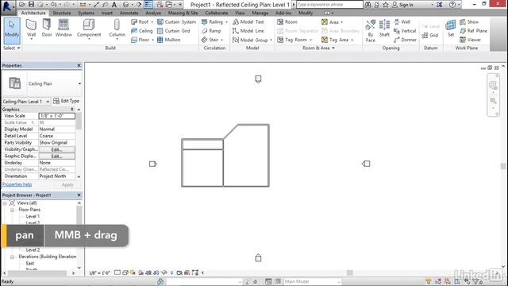Open the Properties help link
This screenshot has height=286, width=508.
tap(17, 184)
